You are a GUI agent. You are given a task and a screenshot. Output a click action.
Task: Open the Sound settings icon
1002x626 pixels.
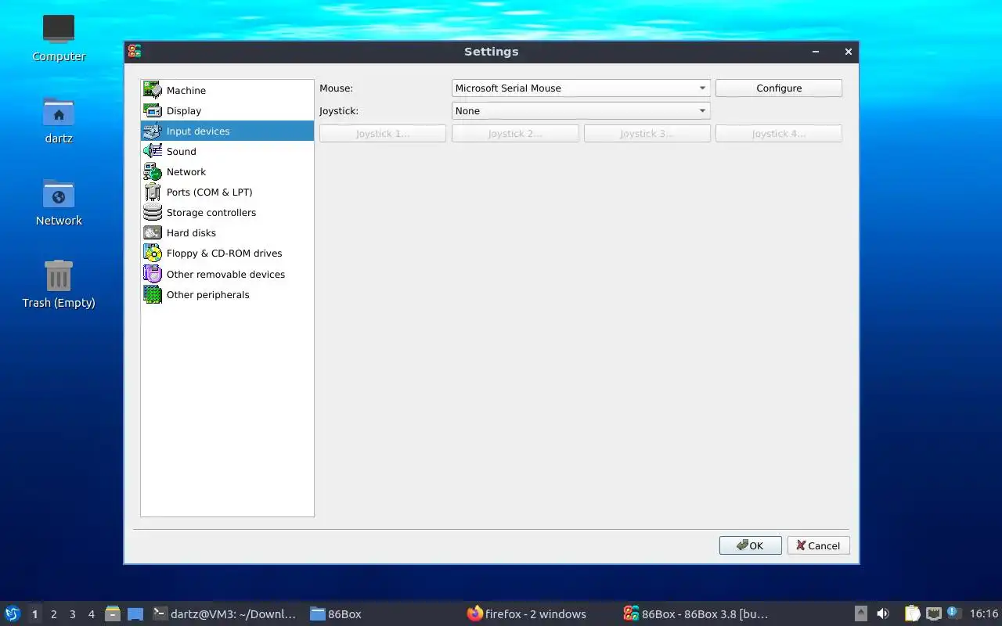pyautogui.click(x=153, y=151)
